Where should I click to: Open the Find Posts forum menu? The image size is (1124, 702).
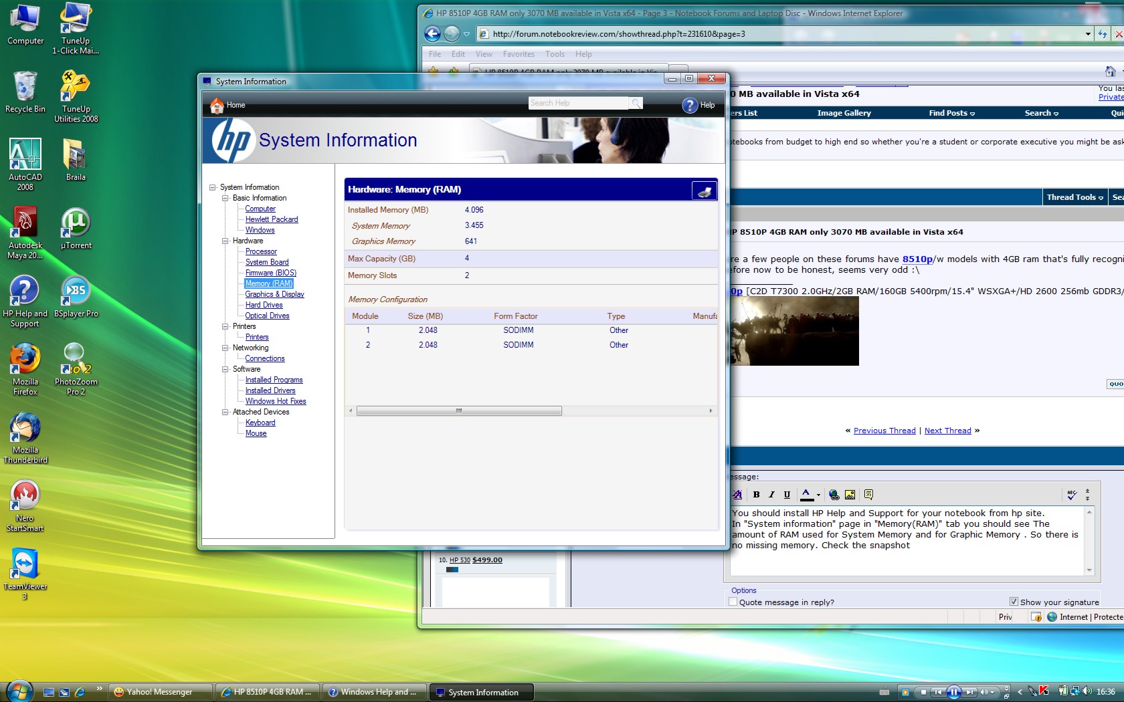(x=951, y=113)
